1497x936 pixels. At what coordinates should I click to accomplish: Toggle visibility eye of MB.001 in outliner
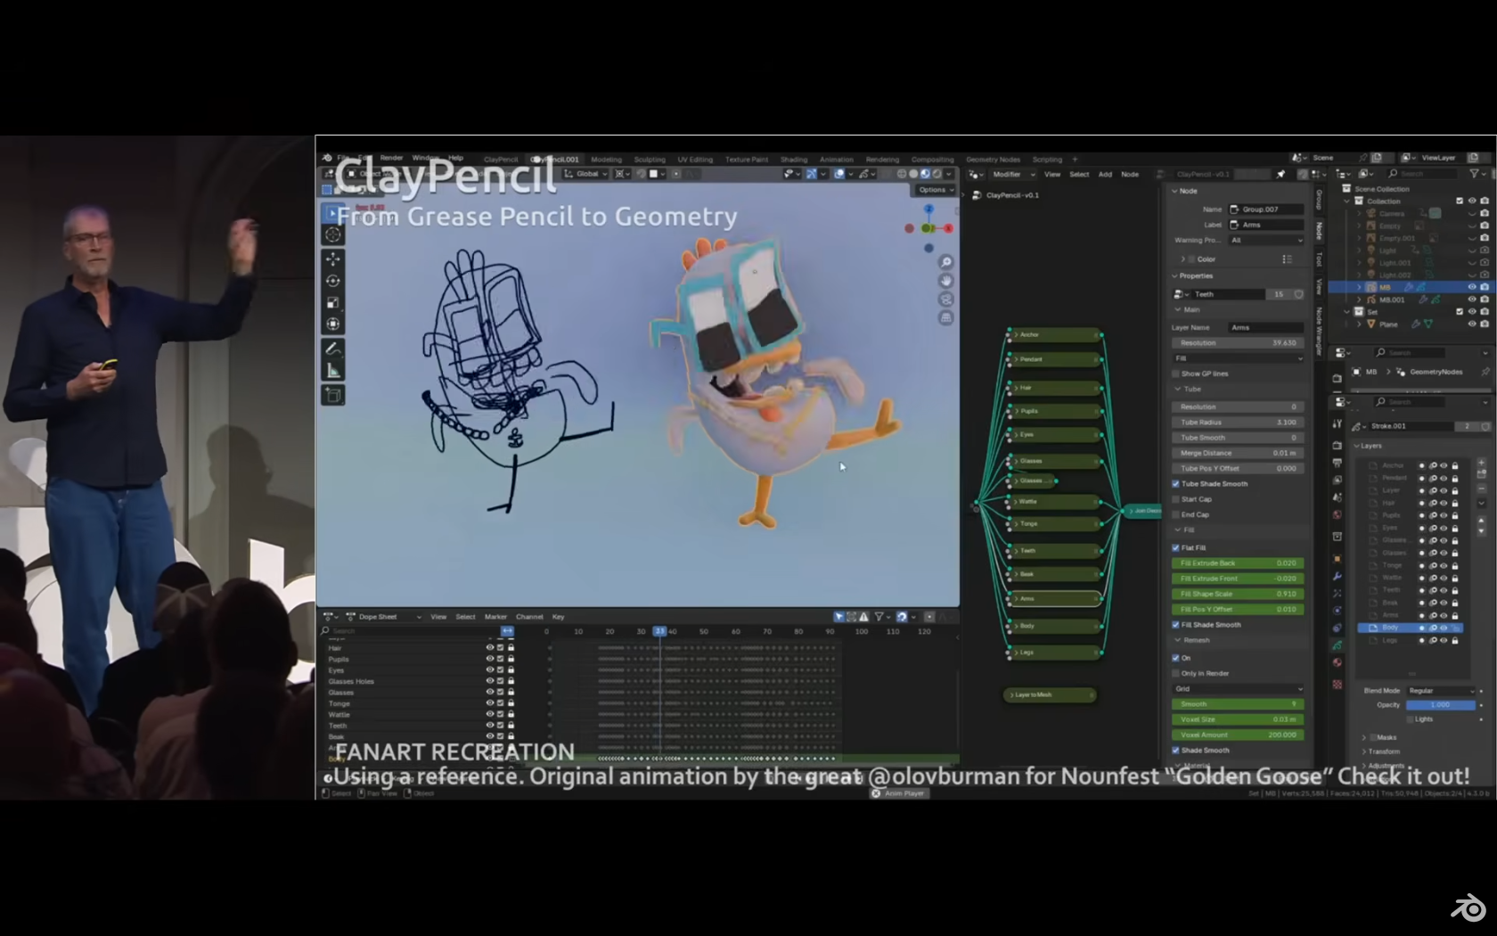click(1472, 300)
